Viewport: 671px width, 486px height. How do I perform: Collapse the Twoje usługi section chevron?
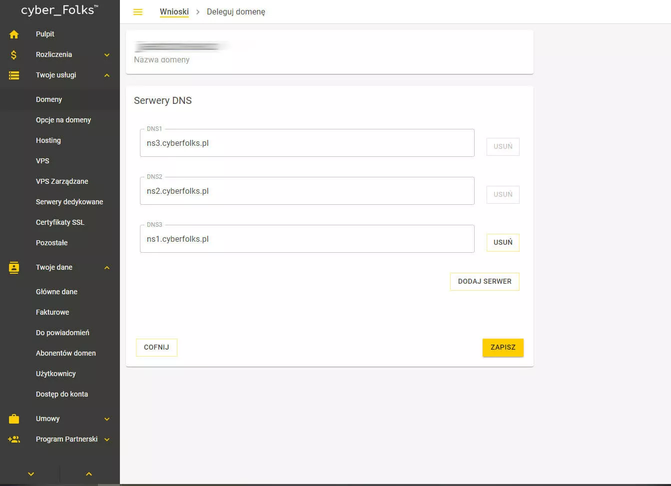click(107, 75)
